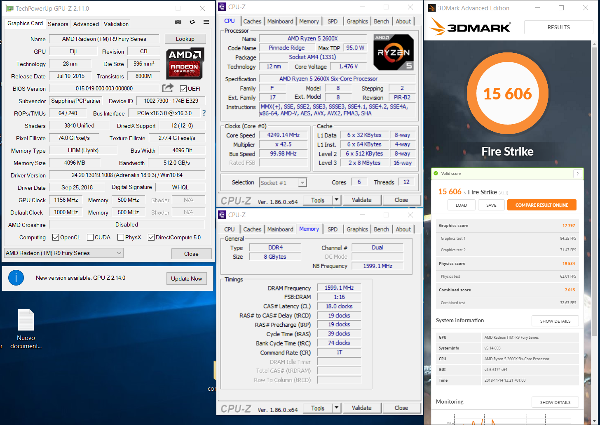Click the Specification field in CPU-Z
The width and height of the screenshot is (600, 425).
337,78
